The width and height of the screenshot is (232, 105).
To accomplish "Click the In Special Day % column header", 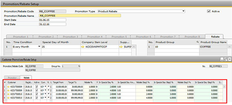I will [x=108, y=82].
